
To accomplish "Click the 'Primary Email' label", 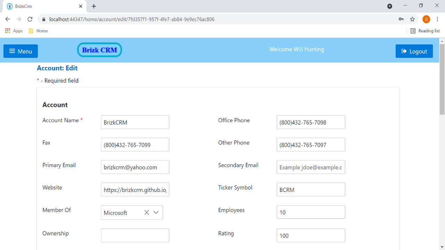I will tap(59, 165).
